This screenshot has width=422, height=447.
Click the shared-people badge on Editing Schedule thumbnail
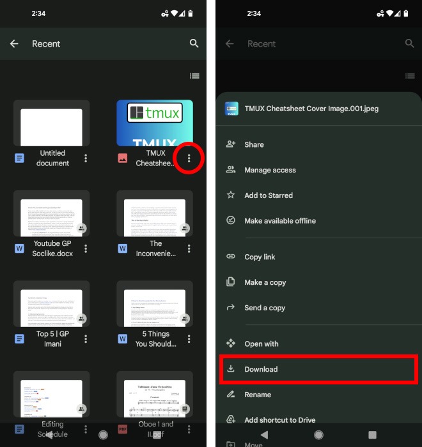click(82, 409)
